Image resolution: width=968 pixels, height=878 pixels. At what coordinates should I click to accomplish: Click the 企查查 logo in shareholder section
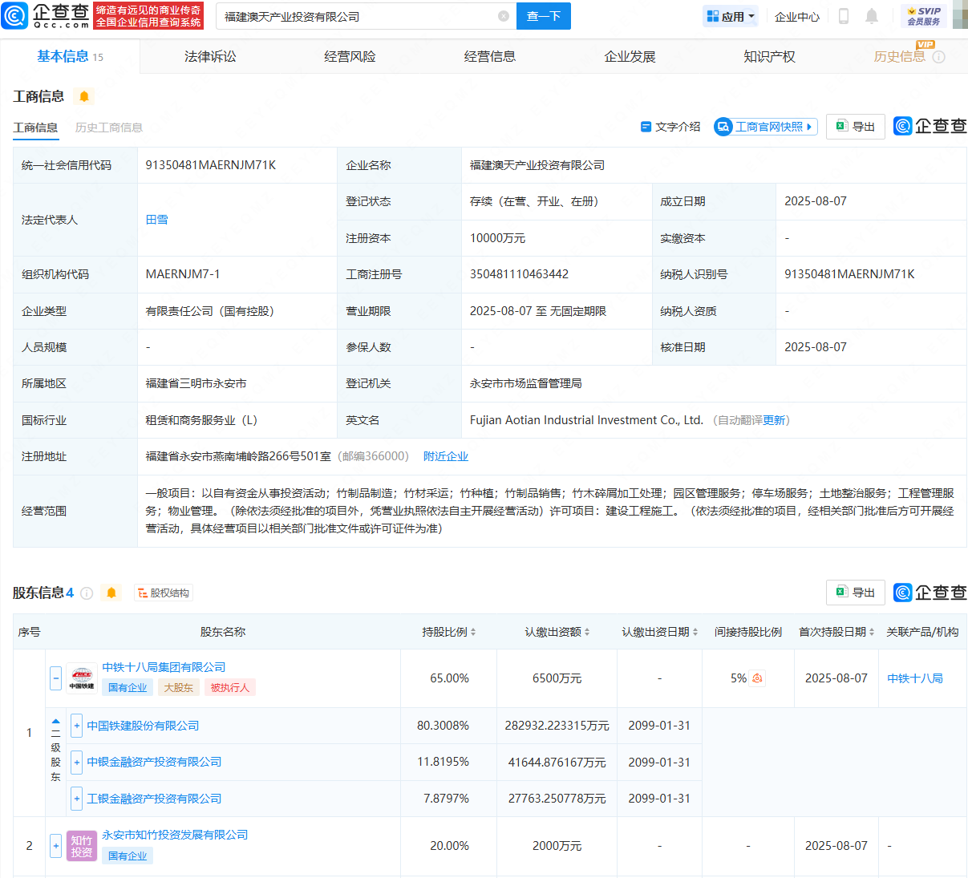930,593
